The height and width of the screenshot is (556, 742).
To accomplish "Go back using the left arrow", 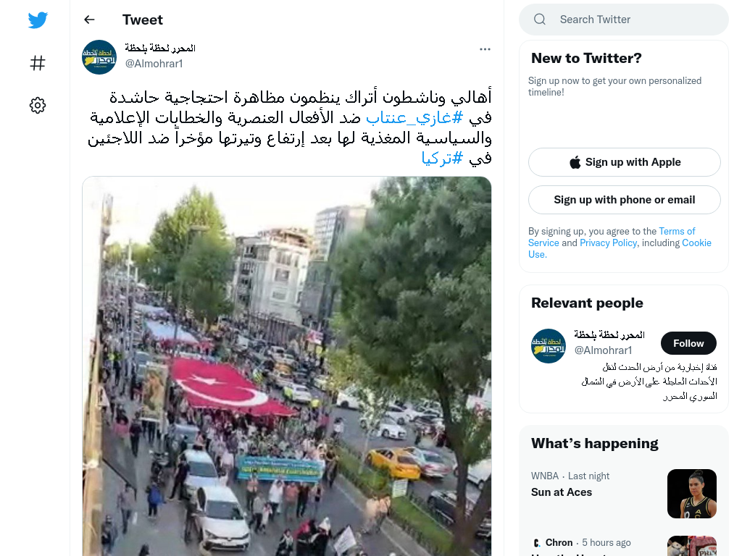I will pyautogui.click(x=89, y=20).
